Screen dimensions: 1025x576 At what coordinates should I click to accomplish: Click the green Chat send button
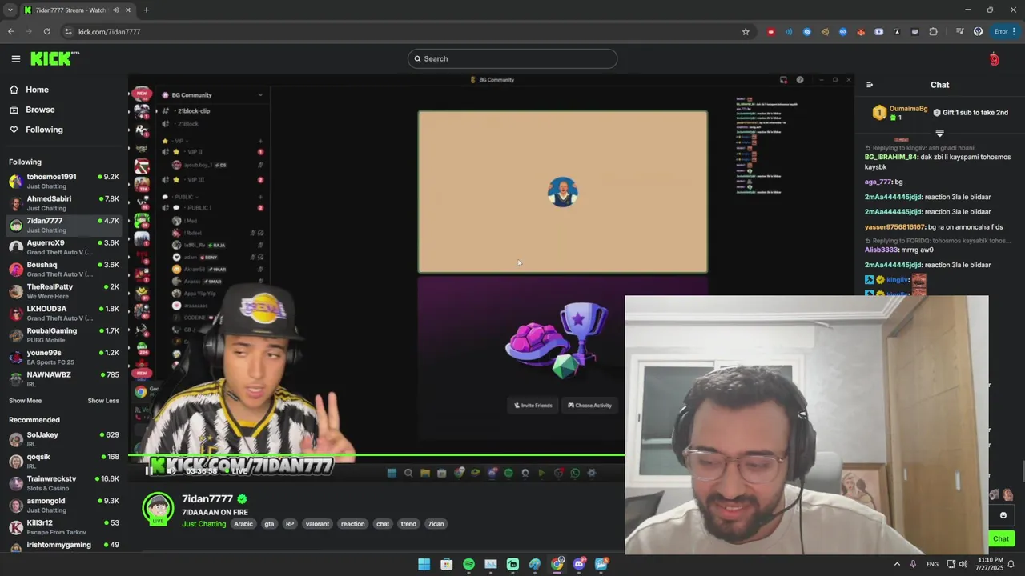point(1001,538)
